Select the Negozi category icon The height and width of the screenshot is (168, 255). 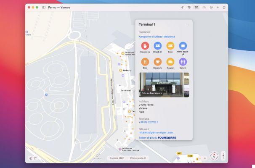tap(170, 62)
